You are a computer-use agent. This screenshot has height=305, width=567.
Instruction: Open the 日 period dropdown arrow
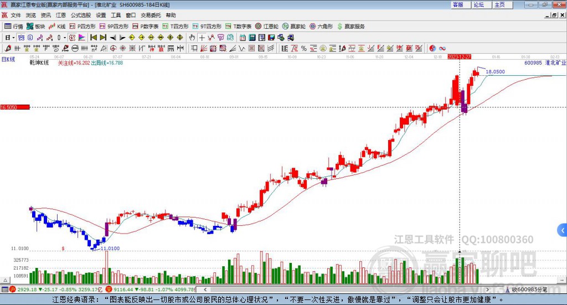point(13,38)
